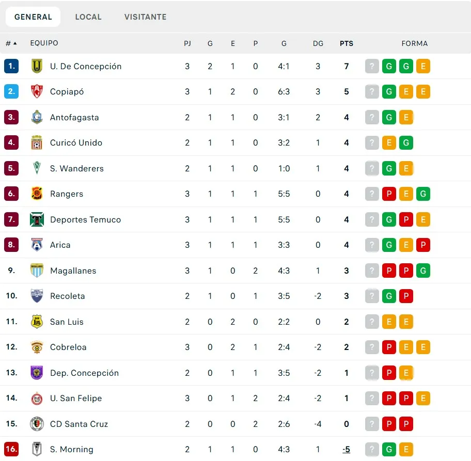
Task: Click the Deportes Temuco green logo
Action: [37, 219]
